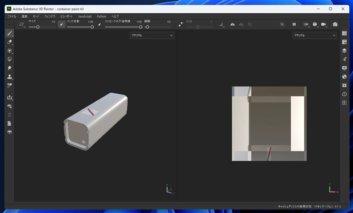
Task: Select the Material Picker eyedropper tool
Action: point(9,85)
